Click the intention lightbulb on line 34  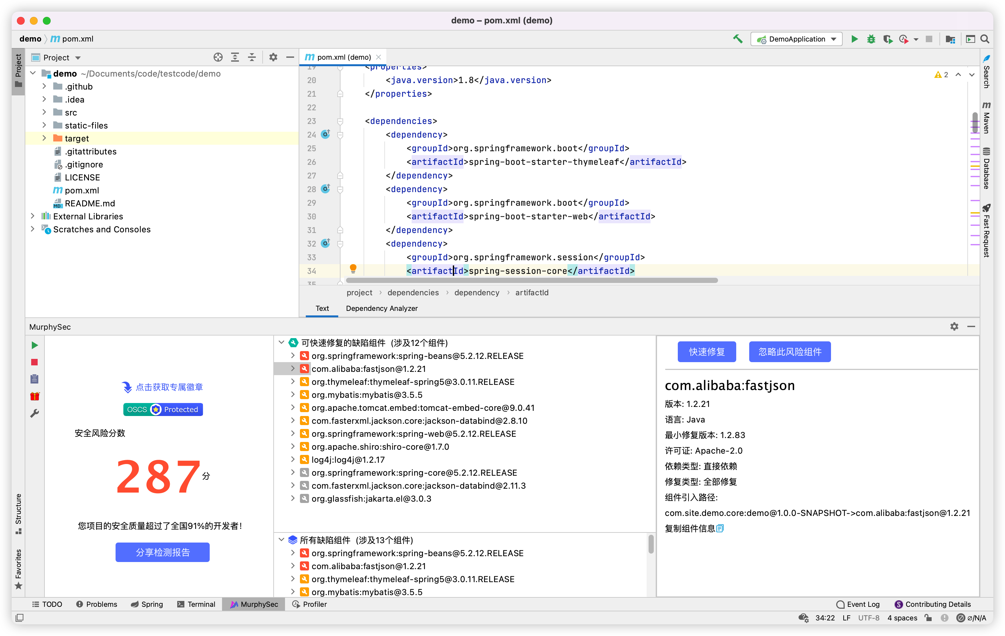coord(353,268)
